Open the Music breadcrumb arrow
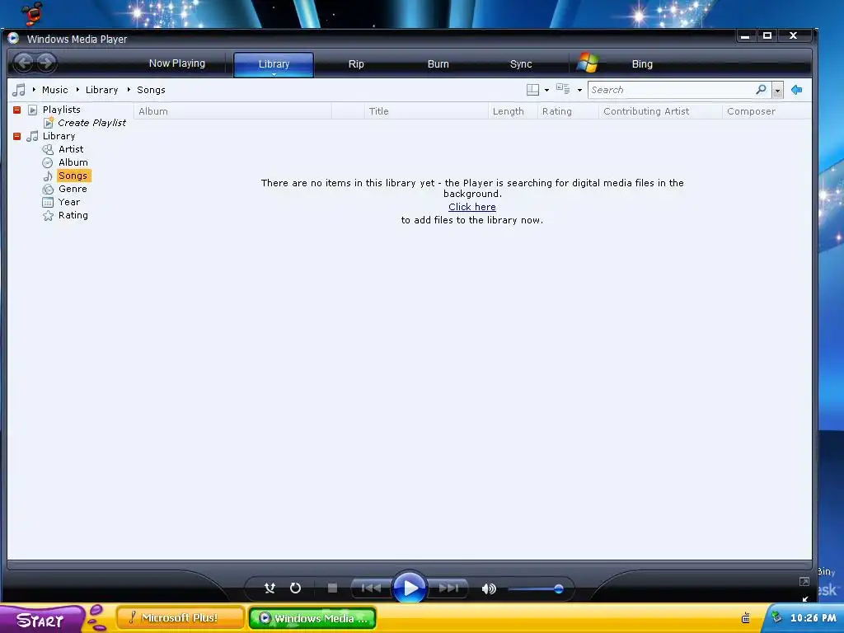 tap(34, 89)
